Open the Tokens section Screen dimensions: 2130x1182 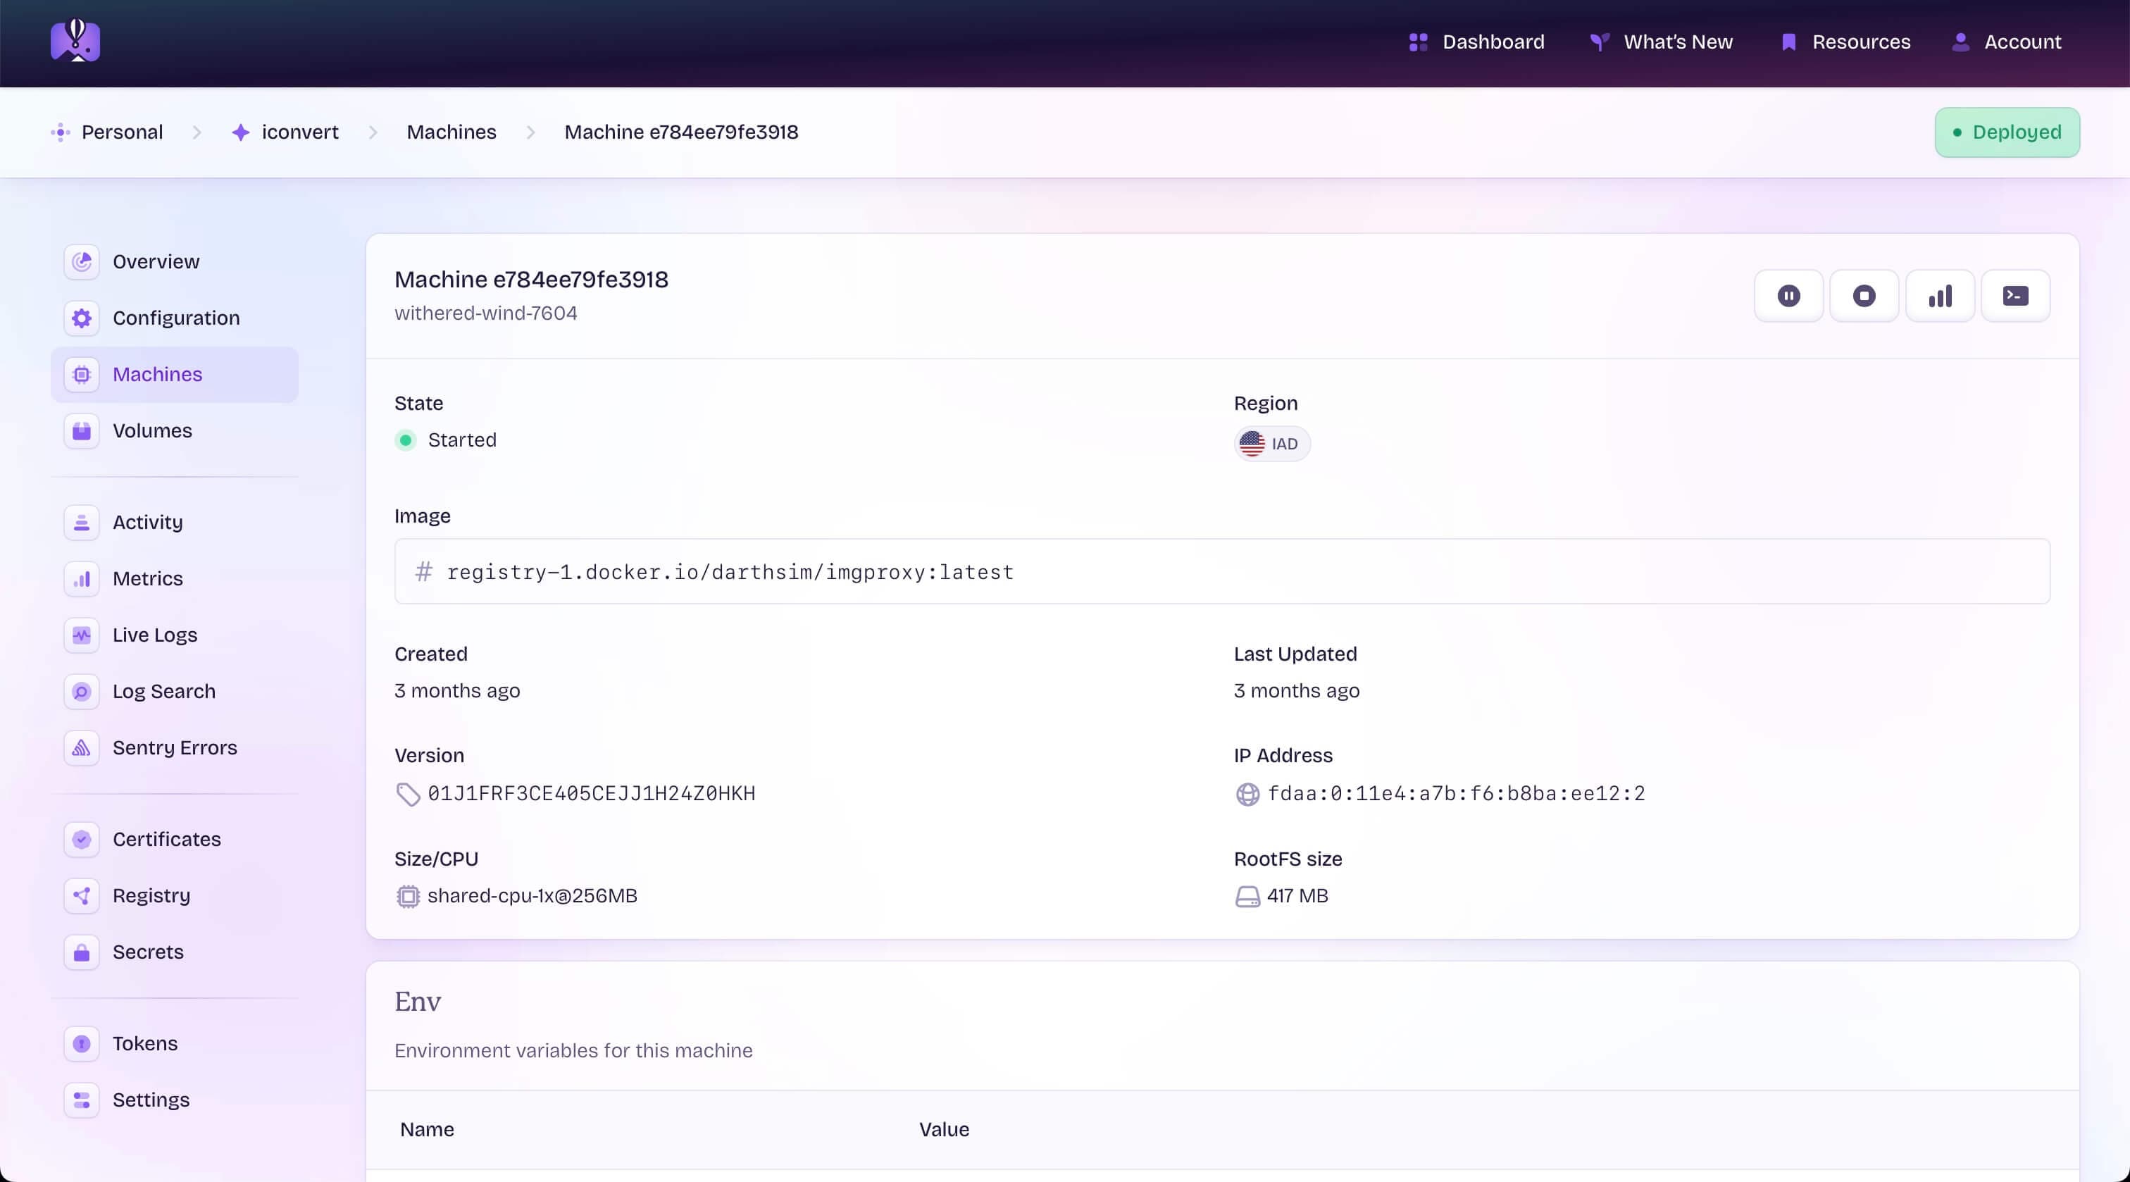(146, 1043)
